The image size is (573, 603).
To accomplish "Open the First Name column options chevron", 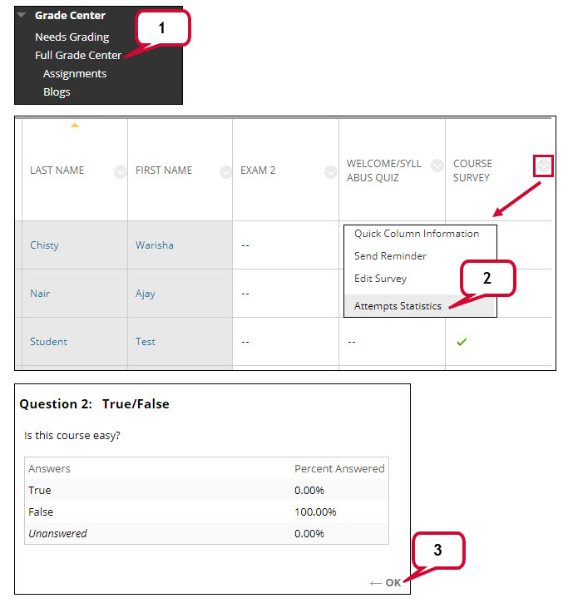I will pos(225,171).
